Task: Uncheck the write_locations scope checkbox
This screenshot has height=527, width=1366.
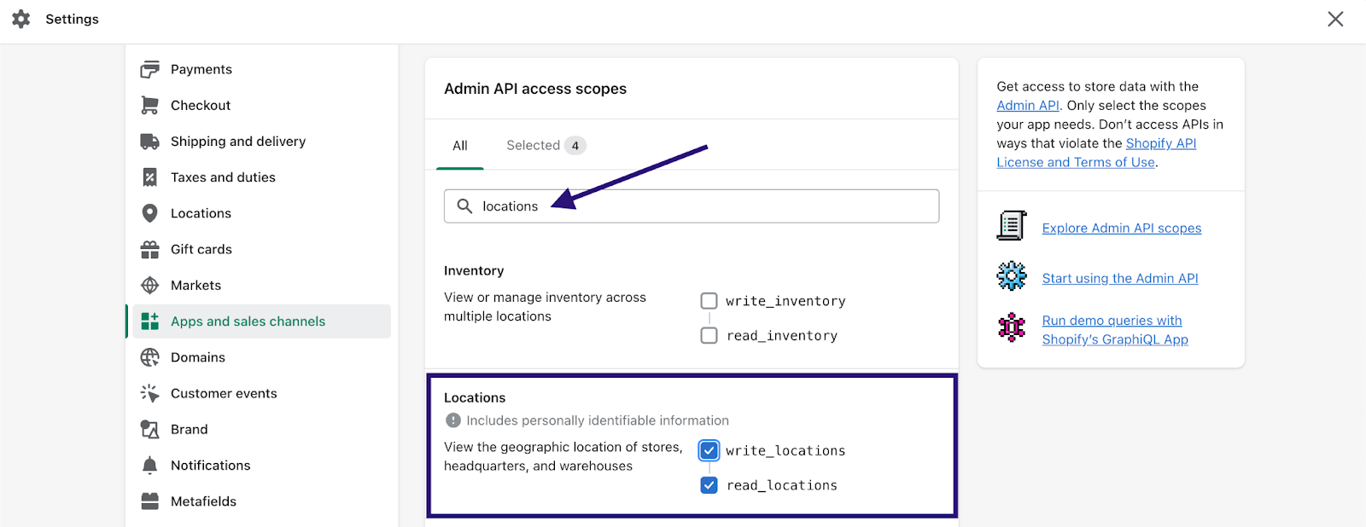Action: tap(709, 450)
